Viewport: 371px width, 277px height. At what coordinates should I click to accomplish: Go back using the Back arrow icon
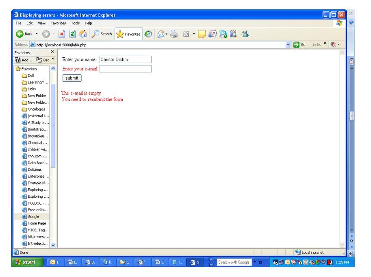pos(20,34)
